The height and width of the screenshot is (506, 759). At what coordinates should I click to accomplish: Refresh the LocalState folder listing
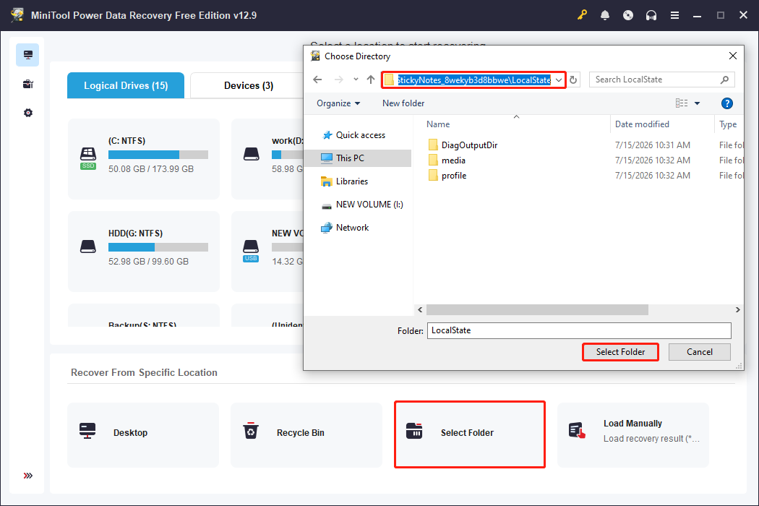574,80
